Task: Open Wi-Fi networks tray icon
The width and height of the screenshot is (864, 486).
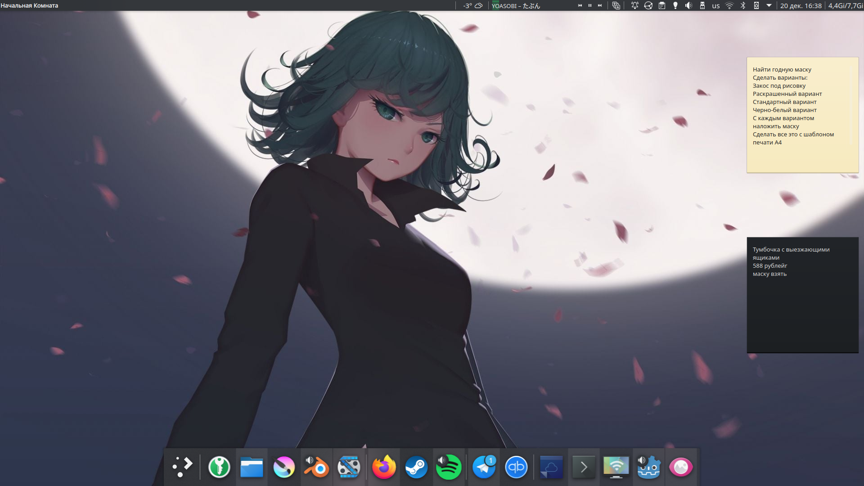Action: 729,5
